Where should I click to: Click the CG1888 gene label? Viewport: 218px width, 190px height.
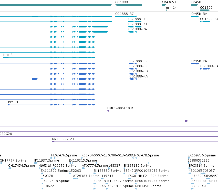tap(121, 2)
